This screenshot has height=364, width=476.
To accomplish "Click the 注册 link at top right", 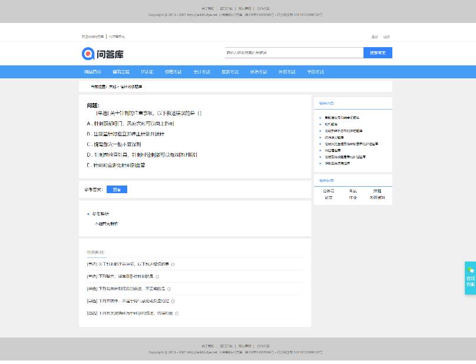I will pyautogui.click(x=386, y=37).
